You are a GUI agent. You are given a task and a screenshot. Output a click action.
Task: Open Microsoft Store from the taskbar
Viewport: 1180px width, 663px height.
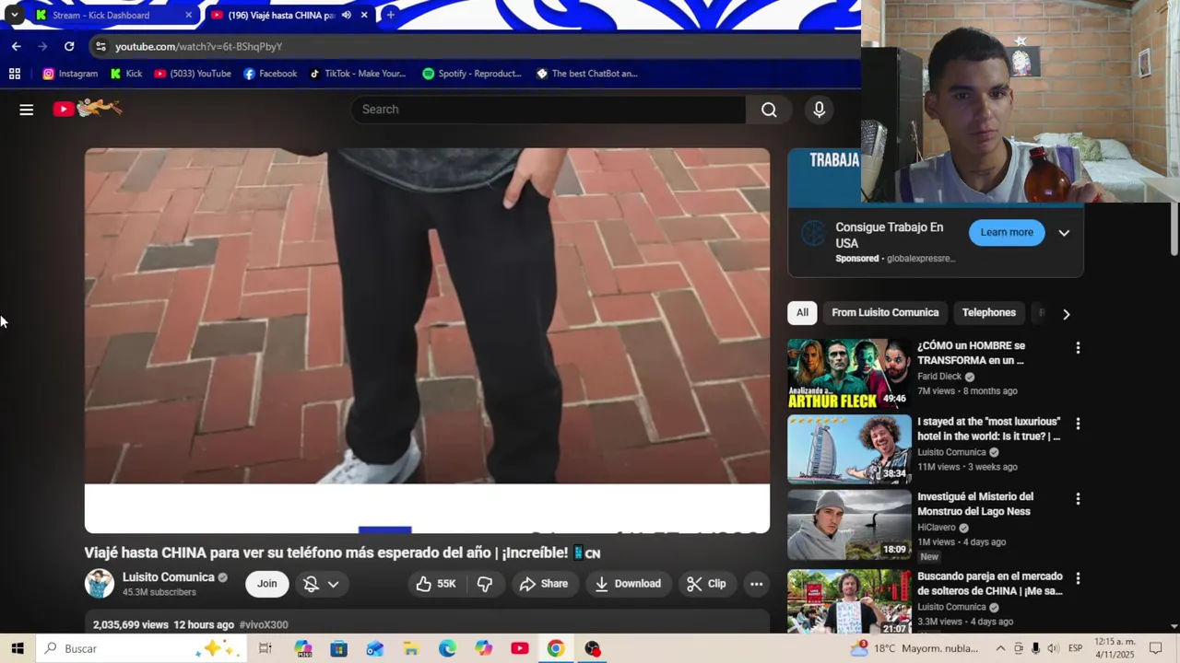(x=339, y=648)
